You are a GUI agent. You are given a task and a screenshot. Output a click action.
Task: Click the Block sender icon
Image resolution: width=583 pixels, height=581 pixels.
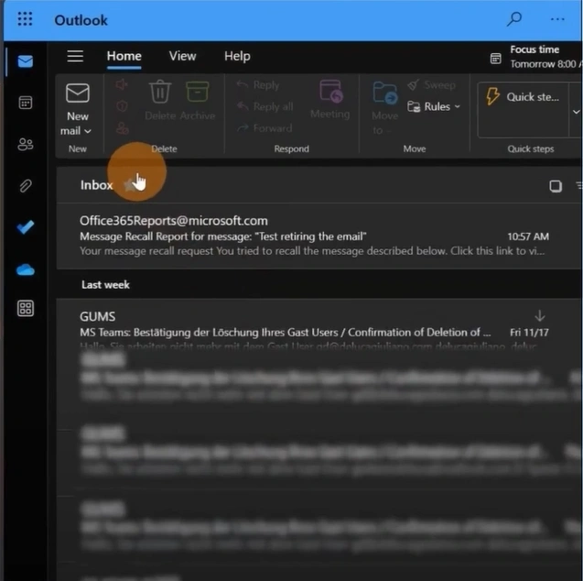pos(123,128)
